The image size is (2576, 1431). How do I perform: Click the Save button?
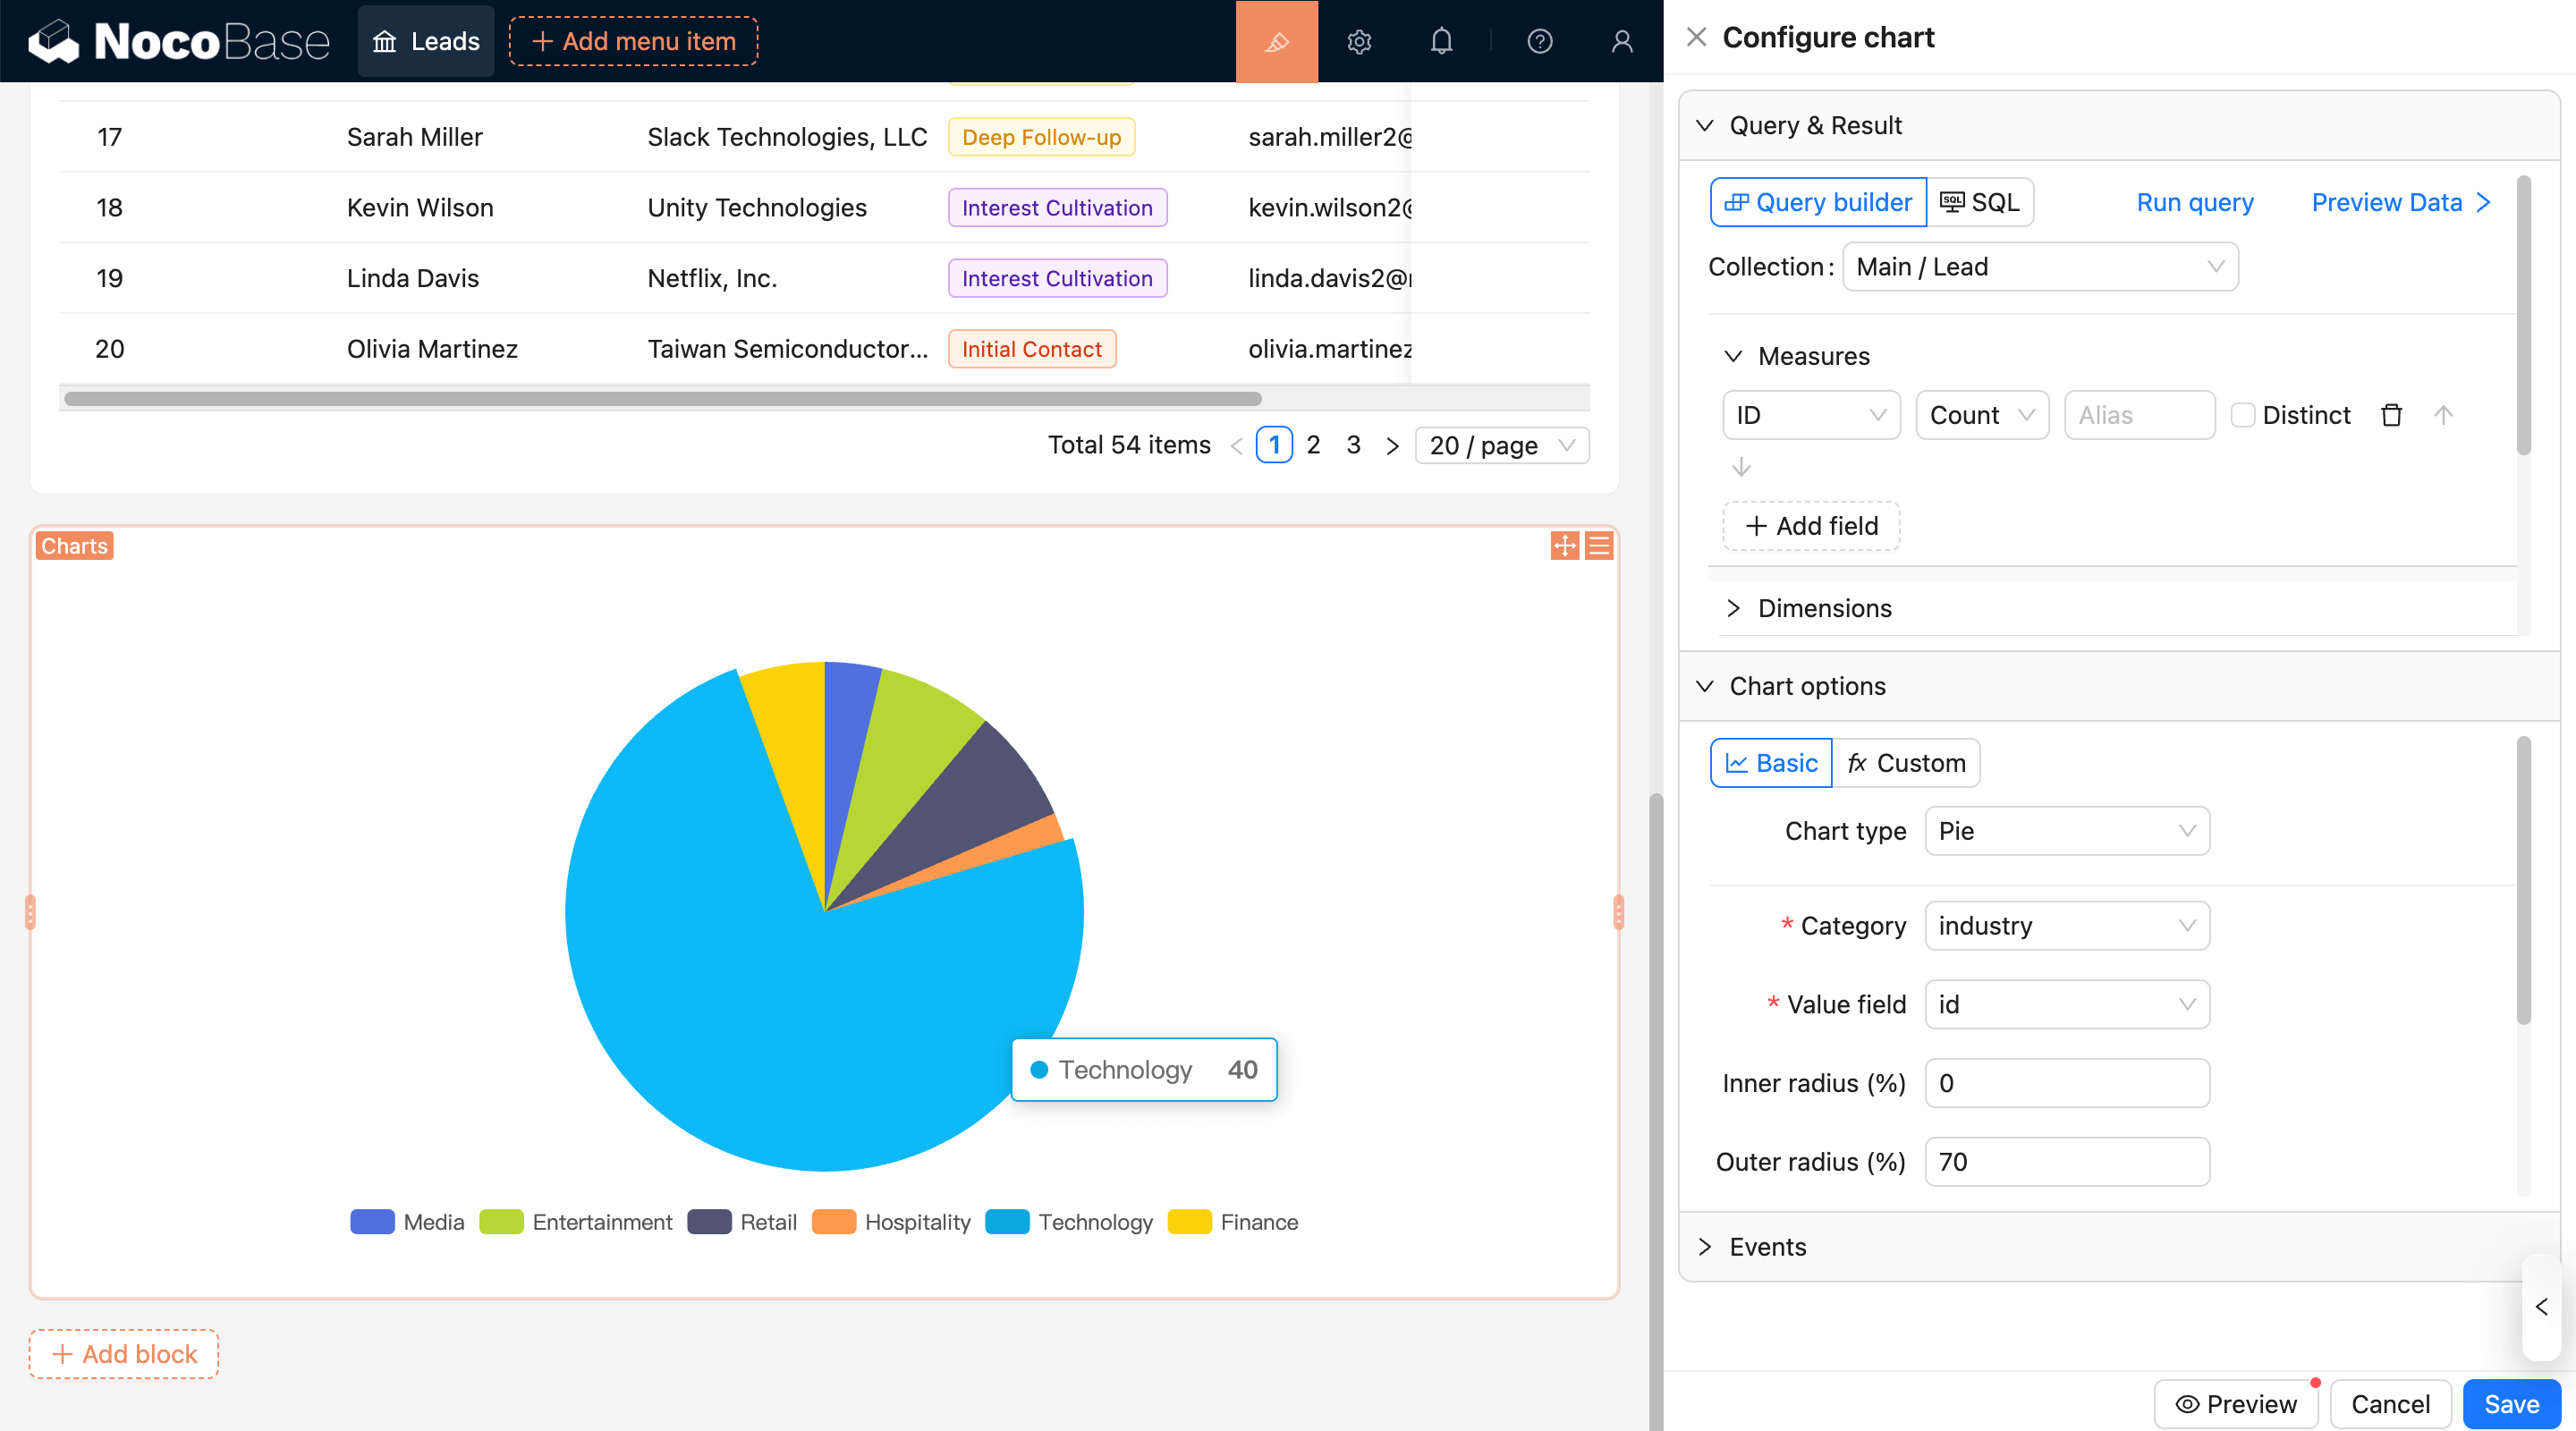[2510, 1404]
